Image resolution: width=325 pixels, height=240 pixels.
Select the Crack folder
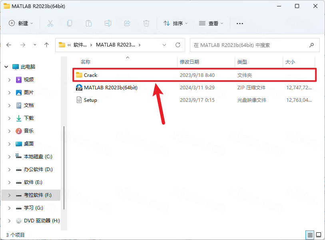91,75
